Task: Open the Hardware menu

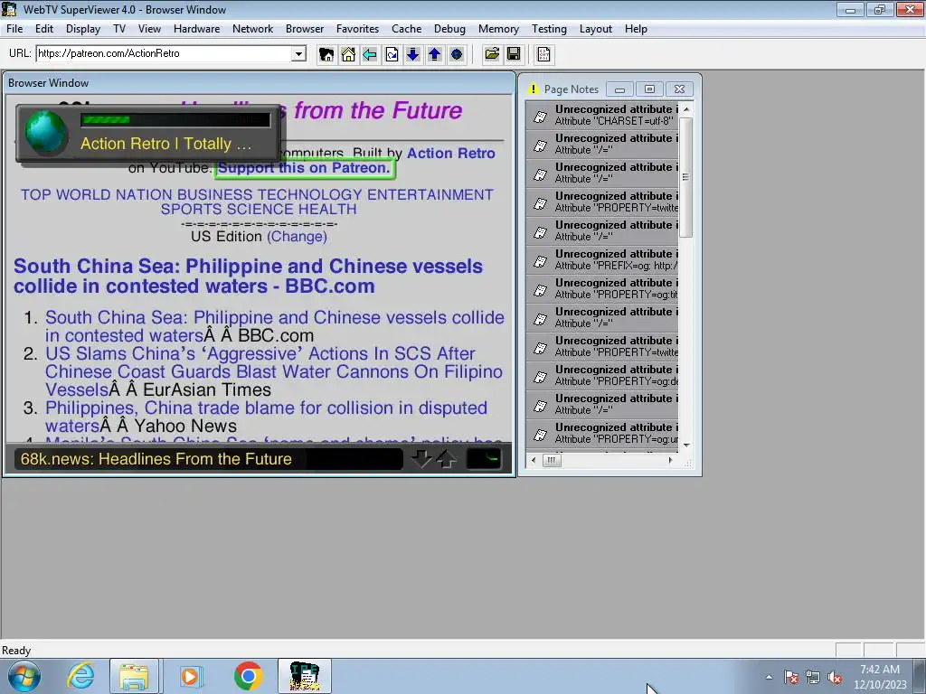Action: point(196,29)
